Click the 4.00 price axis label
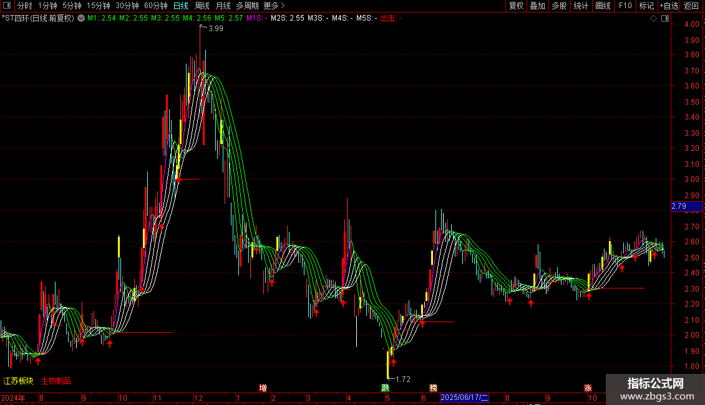Viewport: 705px width, 405px height. pos(692,24)
